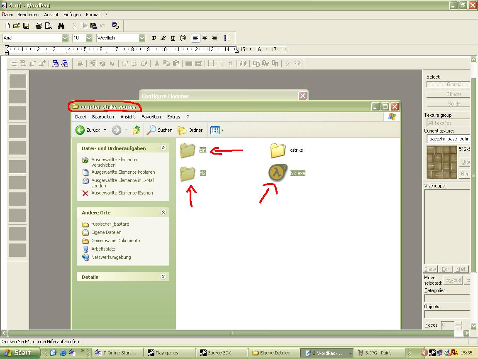Screen dimensions: 478x359
Task: Collapse the Andere Orte panel
Action: (x=163, y=212)
